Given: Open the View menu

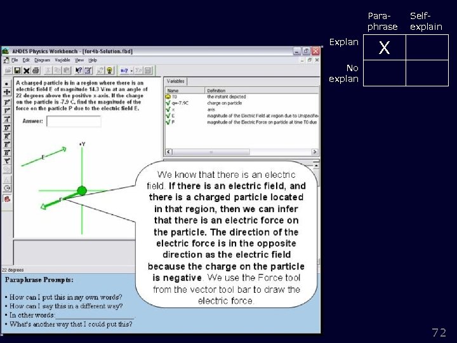Looking at the screenshot, I should [79, 60].
